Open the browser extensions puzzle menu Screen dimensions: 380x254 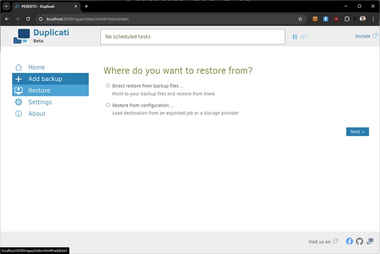pos(347,19)
